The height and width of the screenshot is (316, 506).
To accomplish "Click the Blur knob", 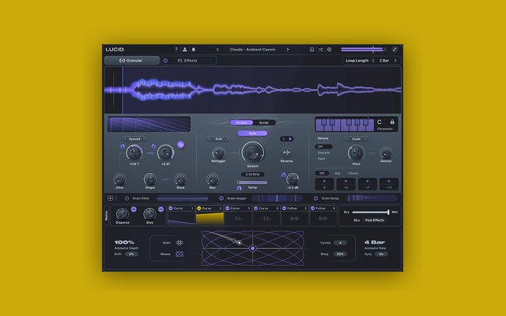I will (213, 179).
